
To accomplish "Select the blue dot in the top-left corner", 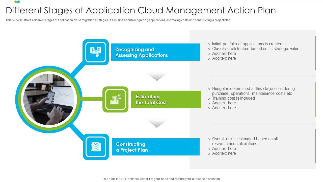I will [x=18, y=2].
